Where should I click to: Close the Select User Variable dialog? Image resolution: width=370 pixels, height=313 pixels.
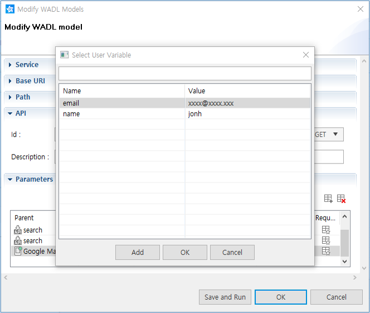tap(305, 55)
